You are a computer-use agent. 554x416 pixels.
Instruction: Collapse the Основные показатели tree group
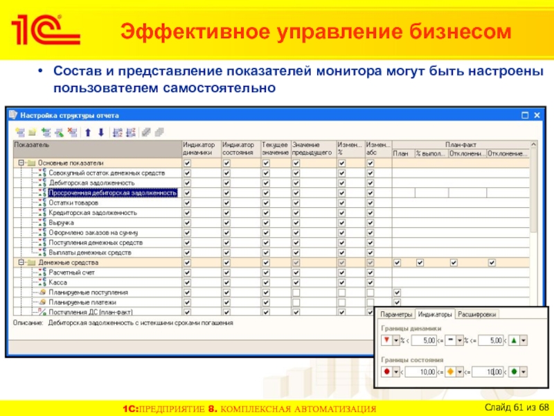[x=21, y=163]
